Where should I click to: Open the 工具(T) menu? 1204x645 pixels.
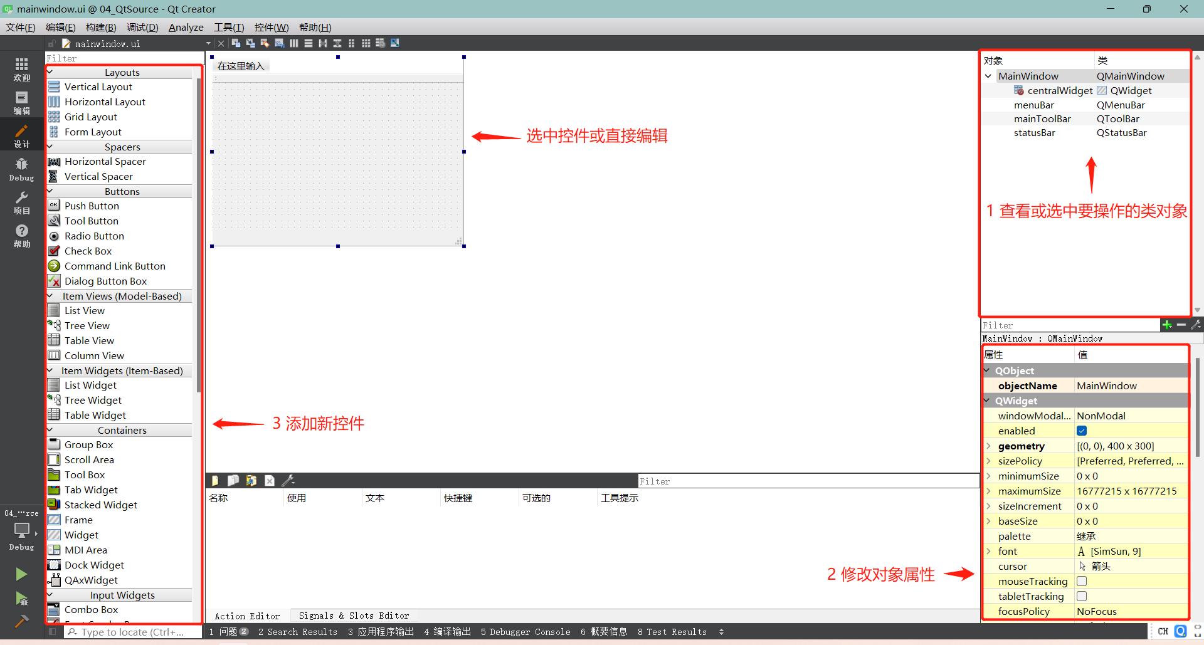229,27
